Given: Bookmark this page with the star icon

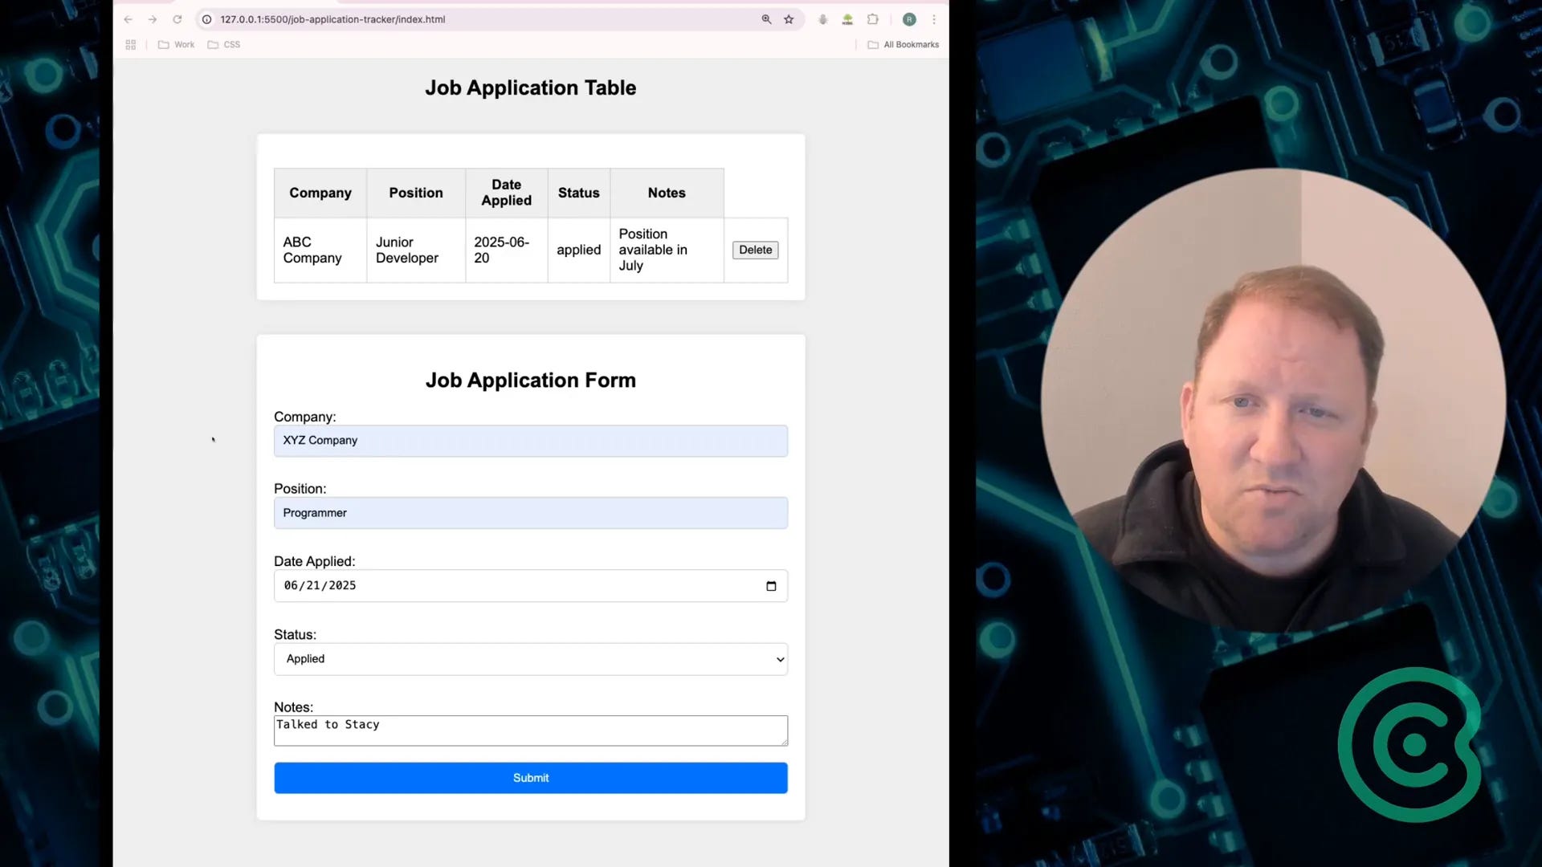Looking at the screenshot, I should [789, 19].
